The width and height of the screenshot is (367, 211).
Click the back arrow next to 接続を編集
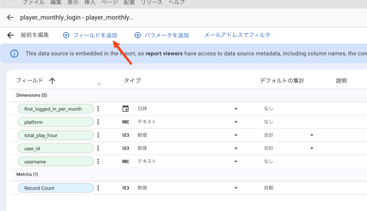click(10, 35)
